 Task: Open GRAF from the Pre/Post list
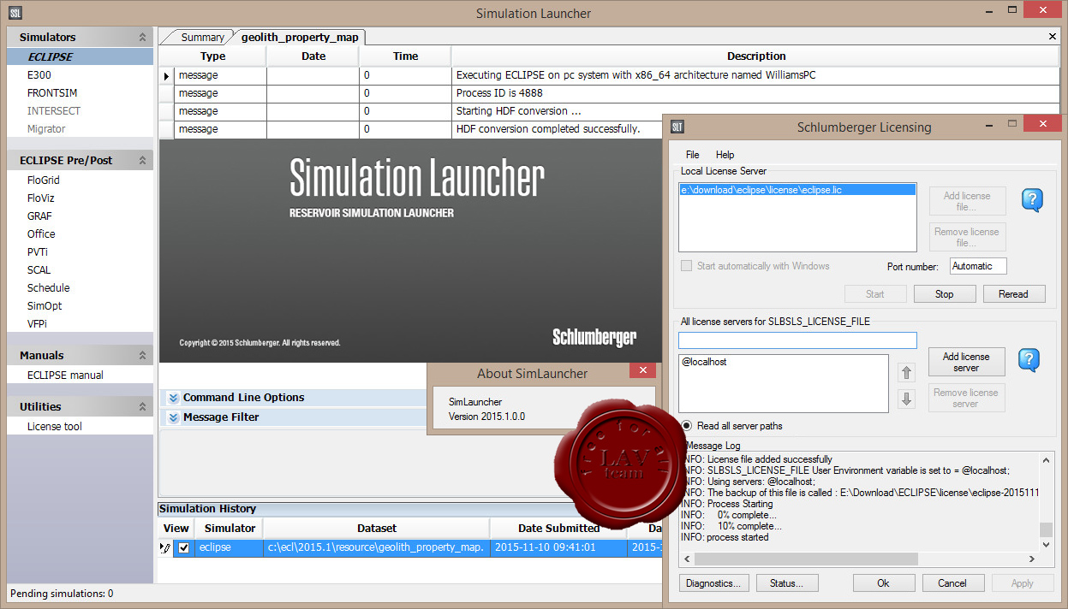click(x=39, y=216)
